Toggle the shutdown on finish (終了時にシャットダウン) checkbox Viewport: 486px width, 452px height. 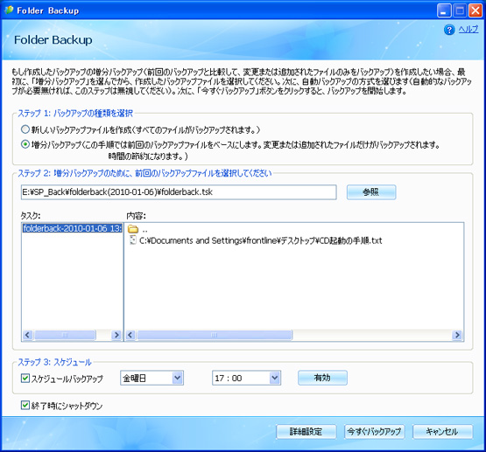click(x=25, y=405)
